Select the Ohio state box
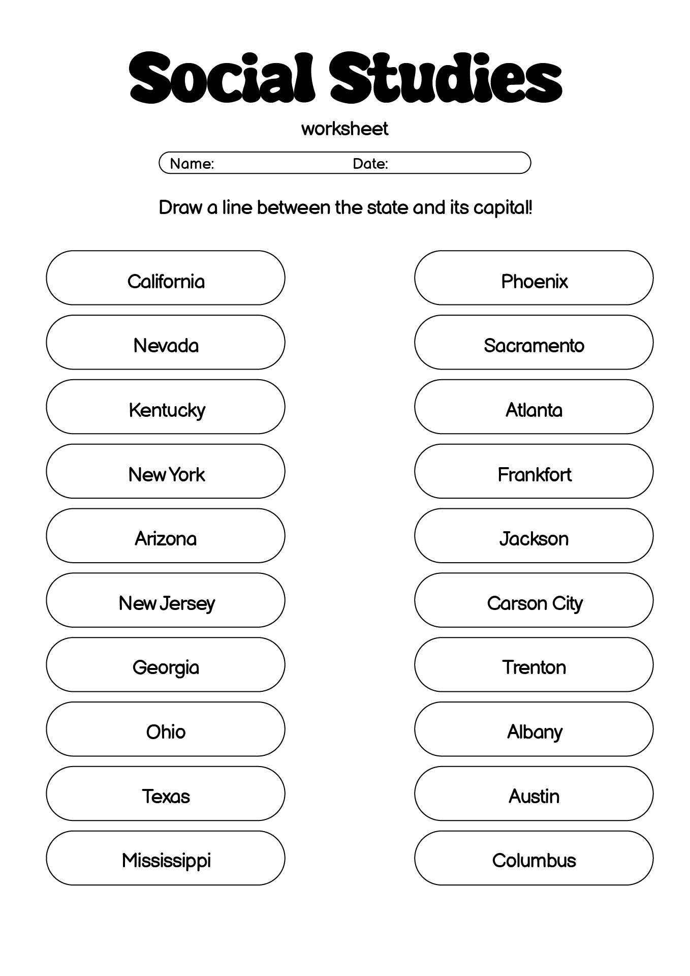The image size is (690, 976). pyautogui.click(x=166, y=729)
